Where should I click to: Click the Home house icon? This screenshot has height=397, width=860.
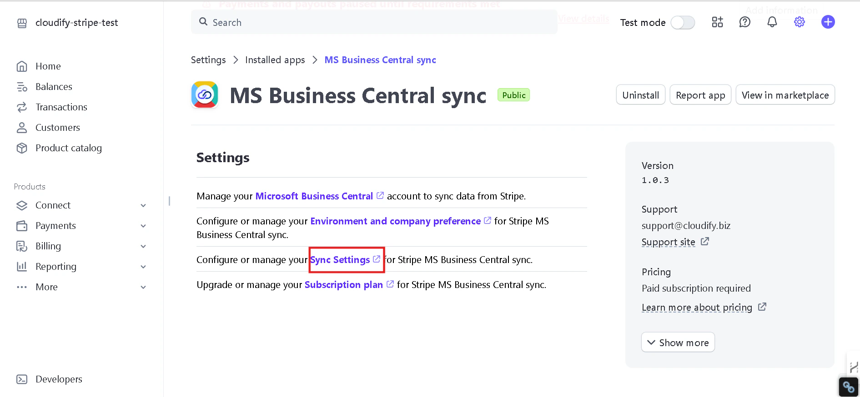[x=22, y=66]
